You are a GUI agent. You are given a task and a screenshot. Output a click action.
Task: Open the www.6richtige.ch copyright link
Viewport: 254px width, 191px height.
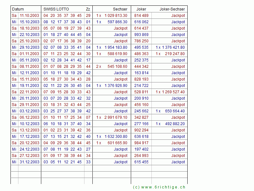click(x=159, y=187)
